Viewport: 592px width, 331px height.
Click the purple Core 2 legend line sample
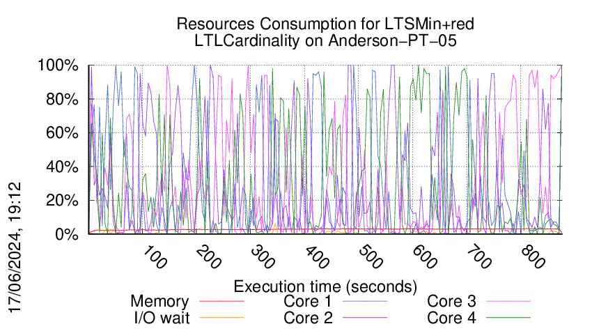tap(365, 317)
